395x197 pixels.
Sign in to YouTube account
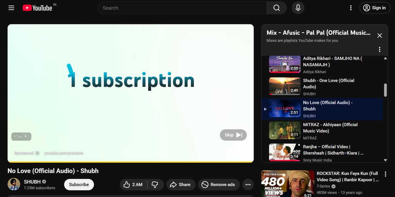[x=374, y=8]
